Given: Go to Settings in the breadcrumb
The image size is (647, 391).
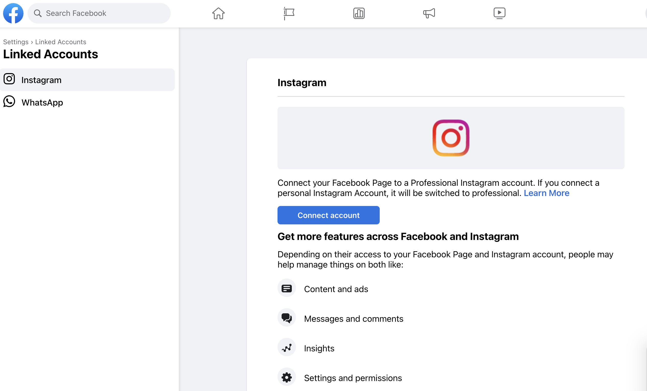Looking at the screenshot, I should 16,42.
